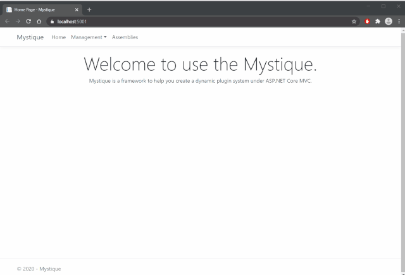The height and width of the screenshot is (275, 405).
Task: Open the user profile avatar icon
Action: point(389,21)
